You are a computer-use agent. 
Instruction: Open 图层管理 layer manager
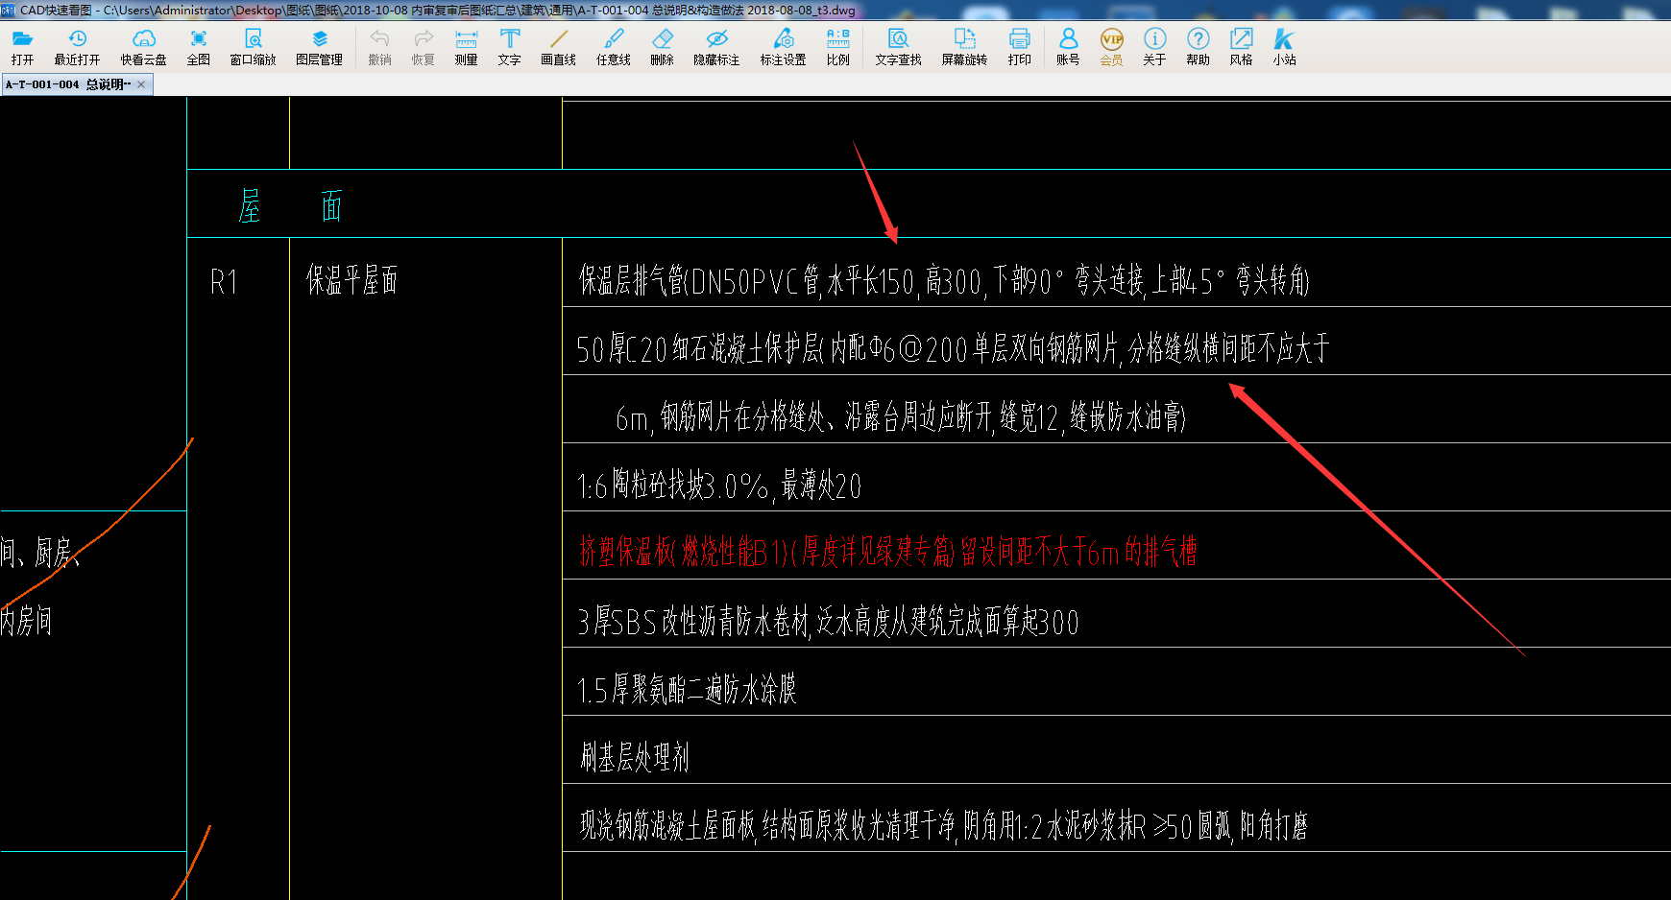coord(320,46)
